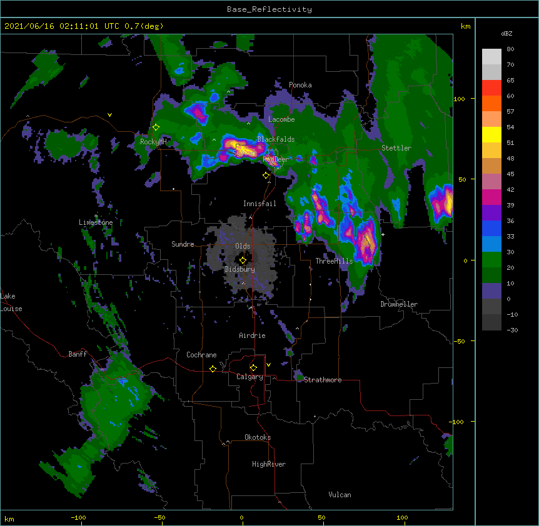
Task: Select the Olds label
Action: point(243,246)
